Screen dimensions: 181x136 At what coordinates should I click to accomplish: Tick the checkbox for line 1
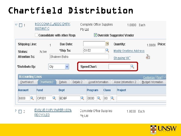click(x=21, y=25)
